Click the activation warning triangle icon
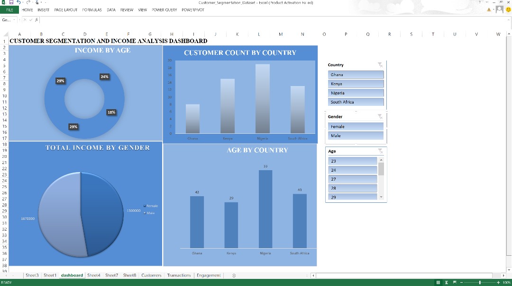This screenshot has height=286, width=512. (x=489, y=10)
